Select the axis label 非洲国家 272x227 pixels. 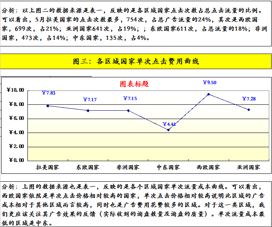point(128,167)
